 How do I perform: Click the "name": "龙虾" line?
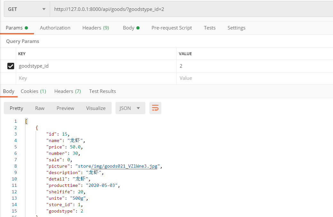[66, 140]
